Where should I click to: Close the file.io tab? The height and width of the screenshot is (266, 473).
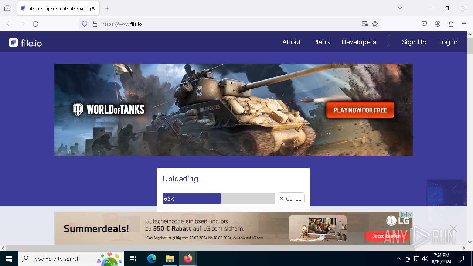pyautogui.click(x=93, y=8)
